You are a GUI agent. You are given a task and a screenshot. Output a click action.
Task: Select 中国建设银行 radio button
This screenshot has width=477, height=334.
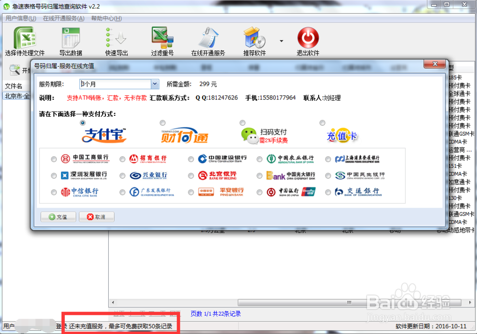tap(191, 159)
